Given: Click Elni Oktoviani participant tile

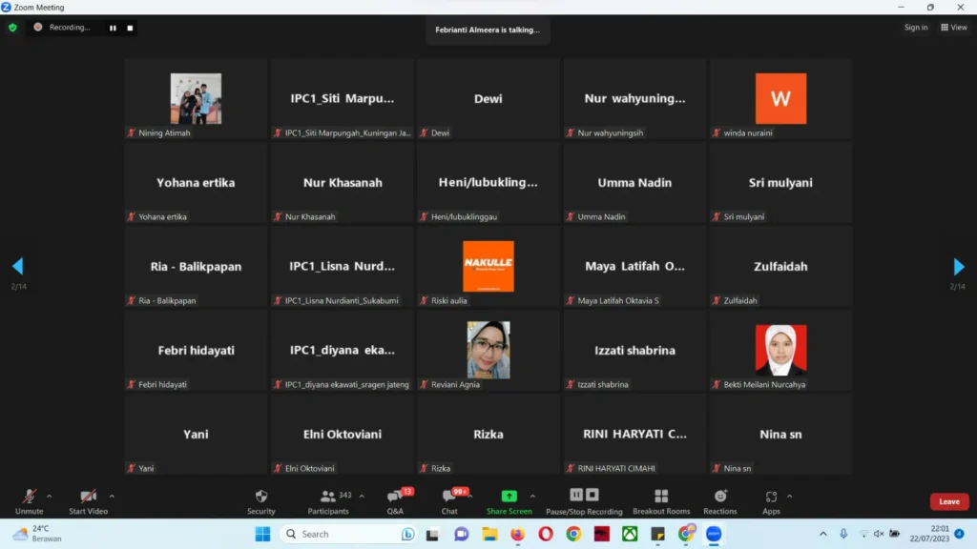Looking at the screenshot, I should (343, 434).
